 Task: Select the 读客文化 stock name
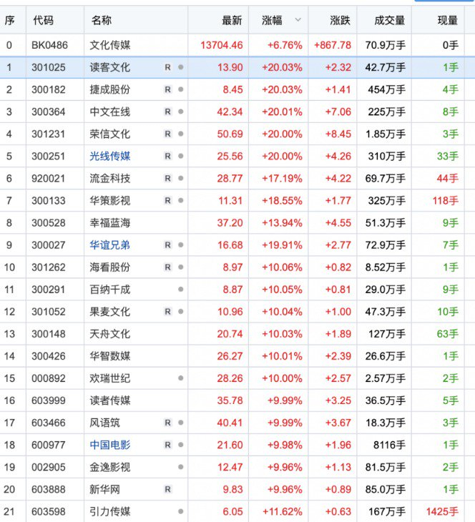[110, 67]
